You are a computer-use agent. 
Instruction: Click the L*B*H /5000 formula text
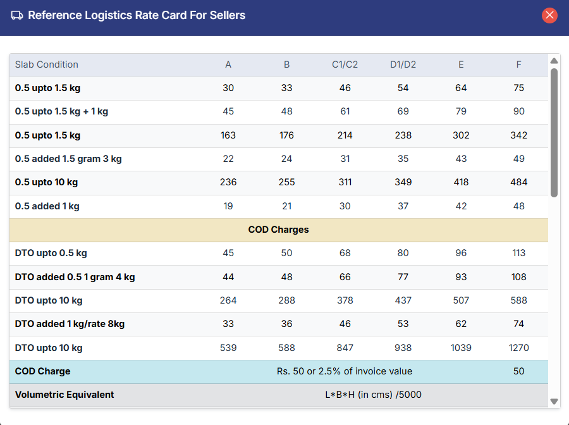373,395
